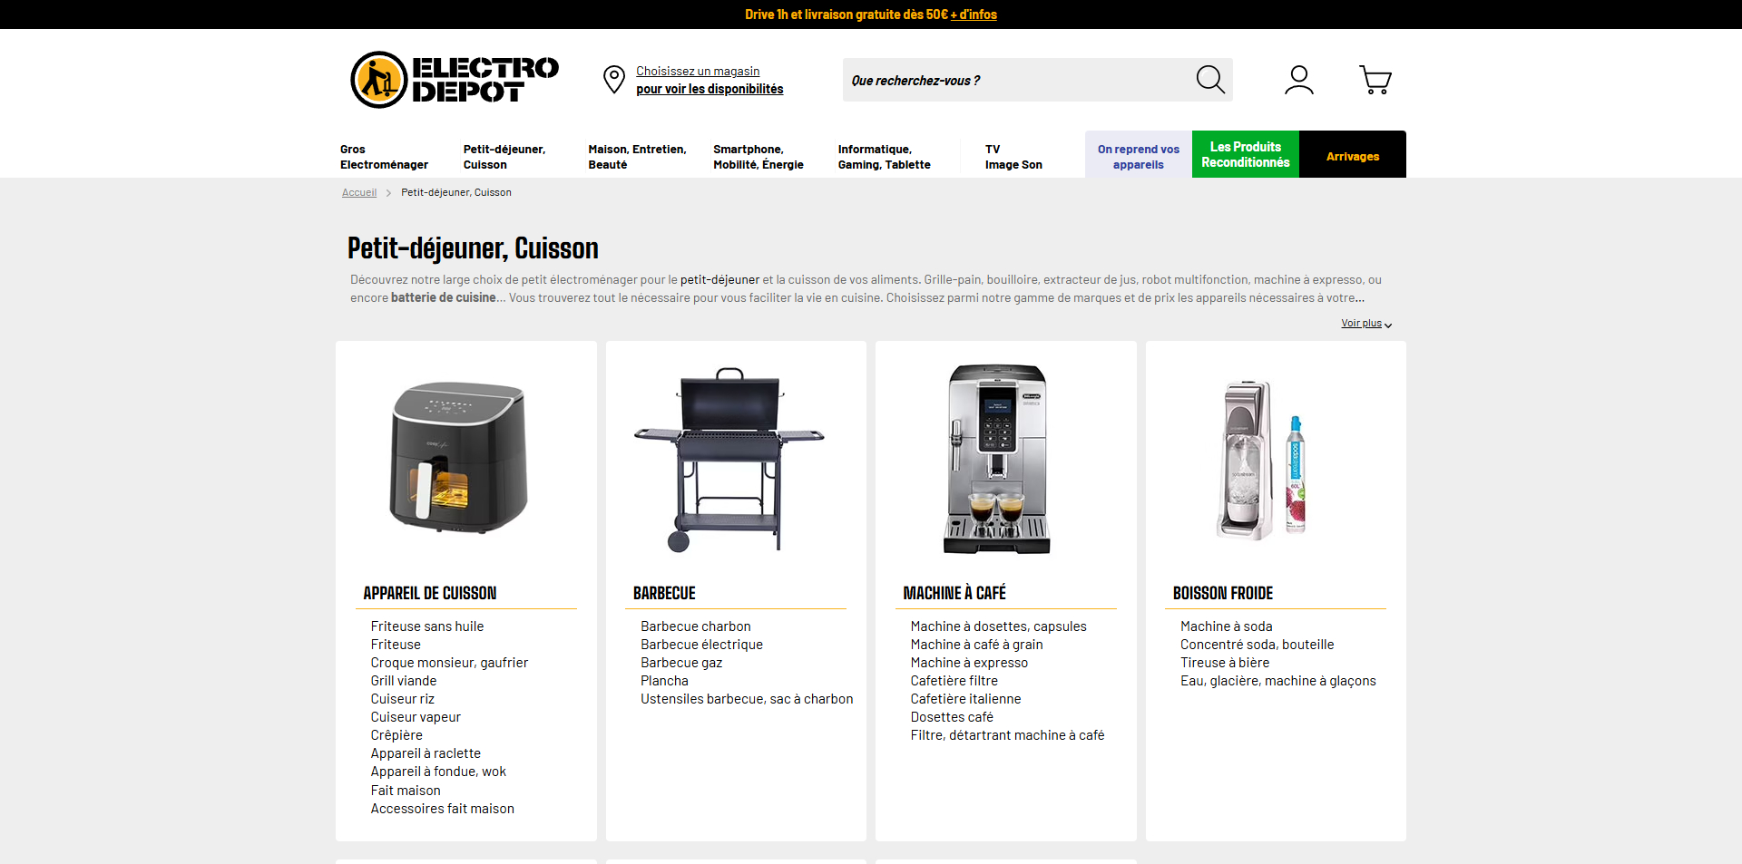1742x864 pixels.
Task: Click the barbecue grill image
Action: (x=729, y=460)
